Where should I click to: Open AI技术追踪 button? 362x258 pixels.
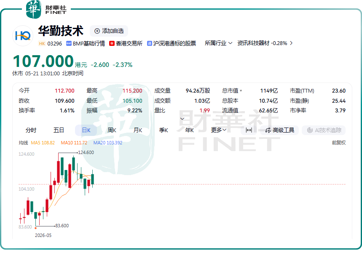click(x=324, y=130)
